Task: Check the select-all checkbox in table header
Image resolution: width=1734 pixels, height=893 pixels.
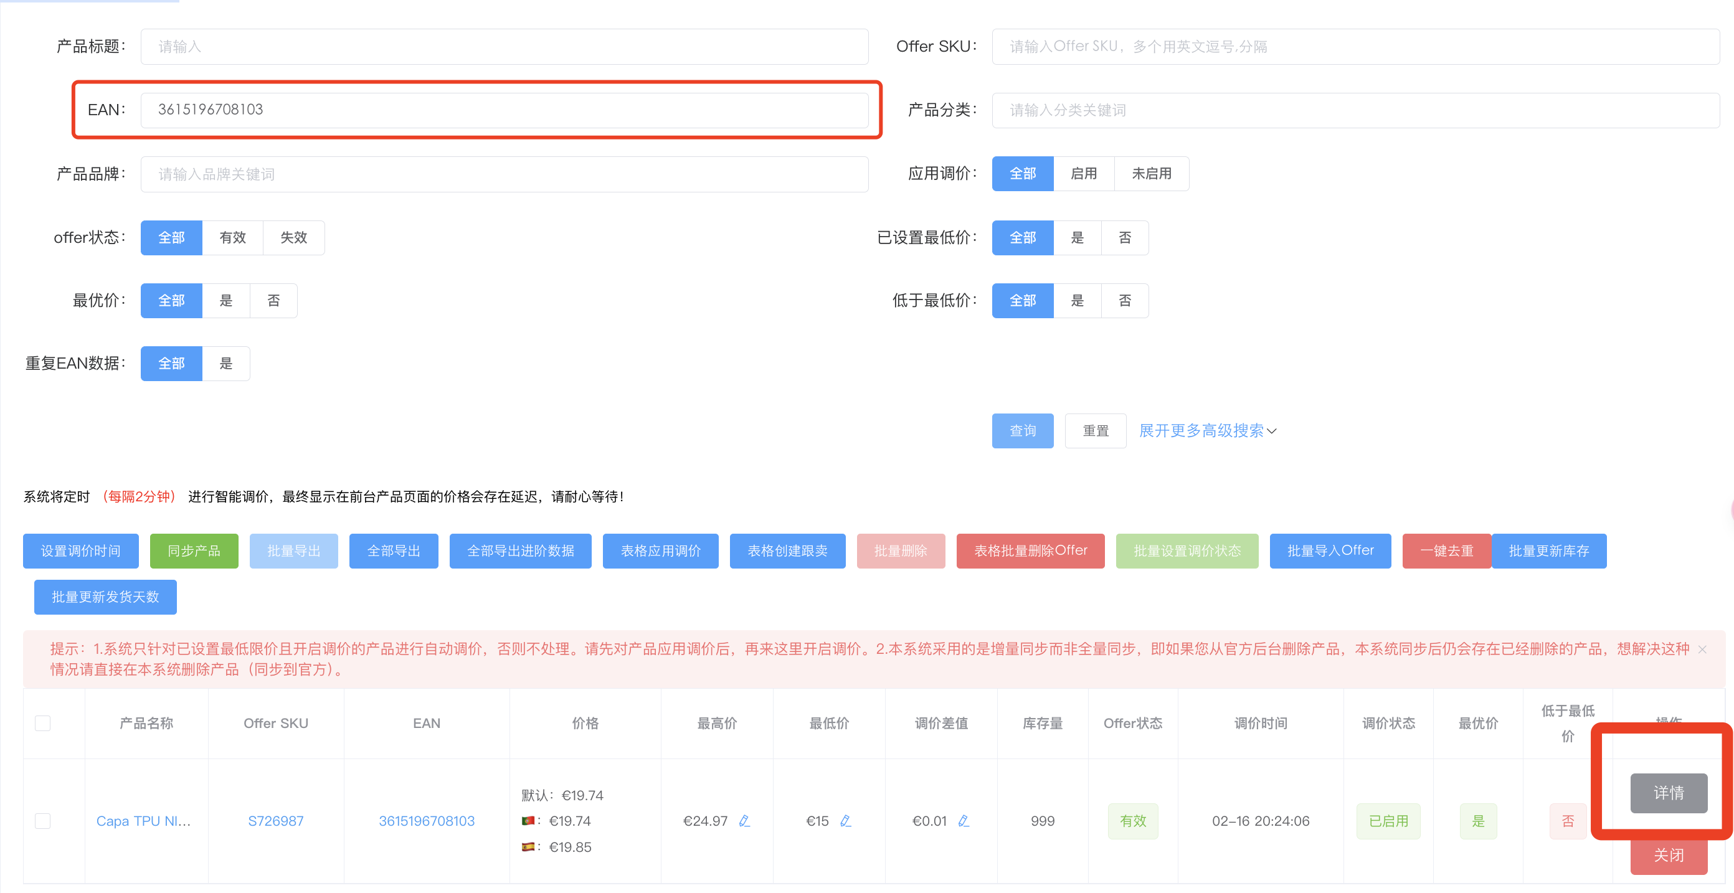Action: click(x=42, y=722)
